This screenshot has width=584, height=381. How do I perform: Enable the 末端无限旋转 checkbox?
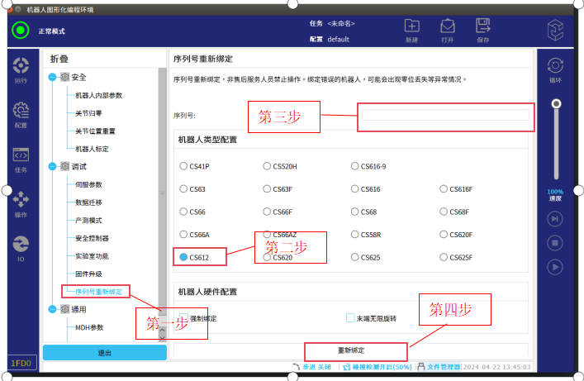[x=350, y=318]
